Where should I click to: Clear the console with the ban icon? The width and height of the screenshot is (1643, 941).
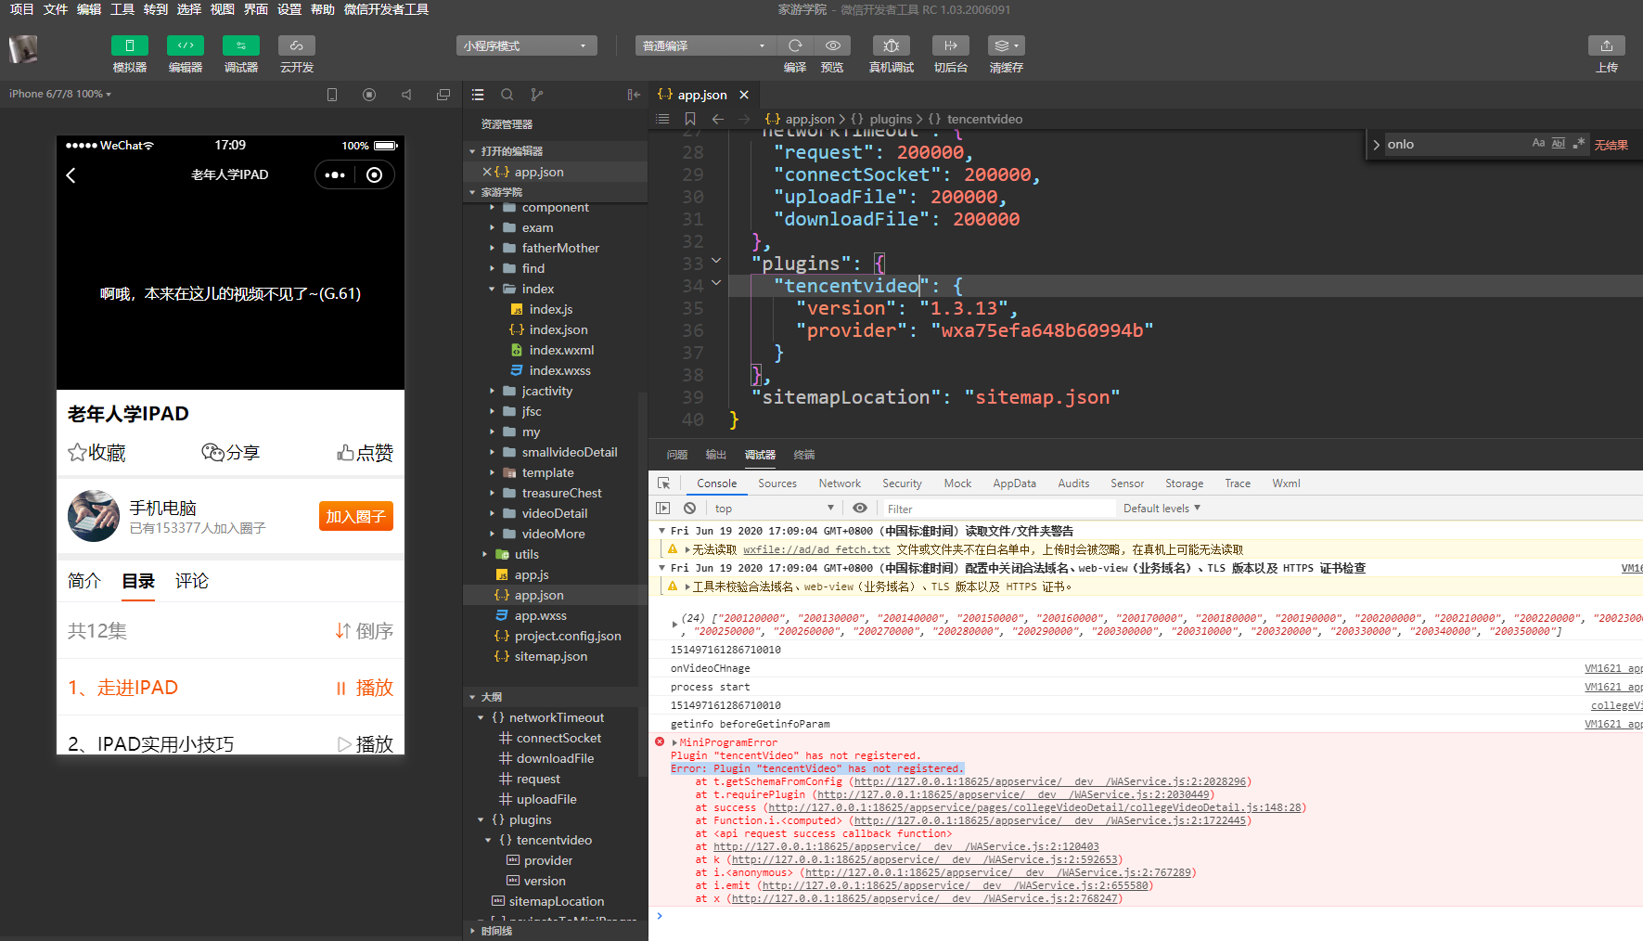coord(690,509)
